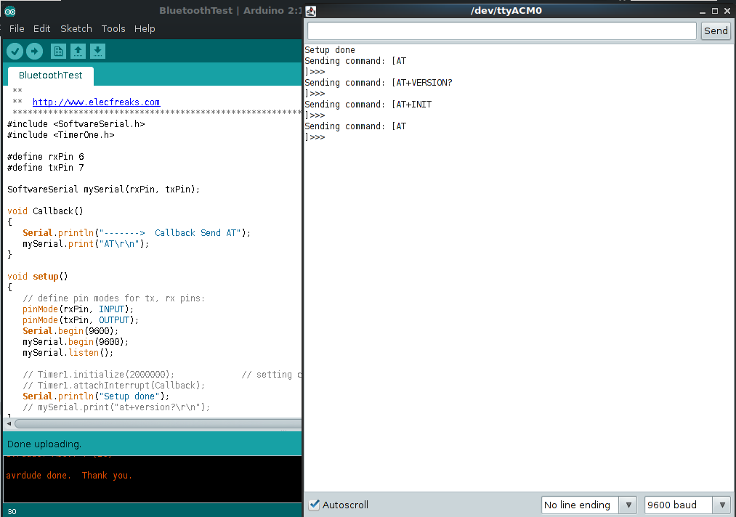Screen dimensions: 736x517
Task: Minimize the /dev/ttyACM0 serial monitor window
Action: coord(703,12)
